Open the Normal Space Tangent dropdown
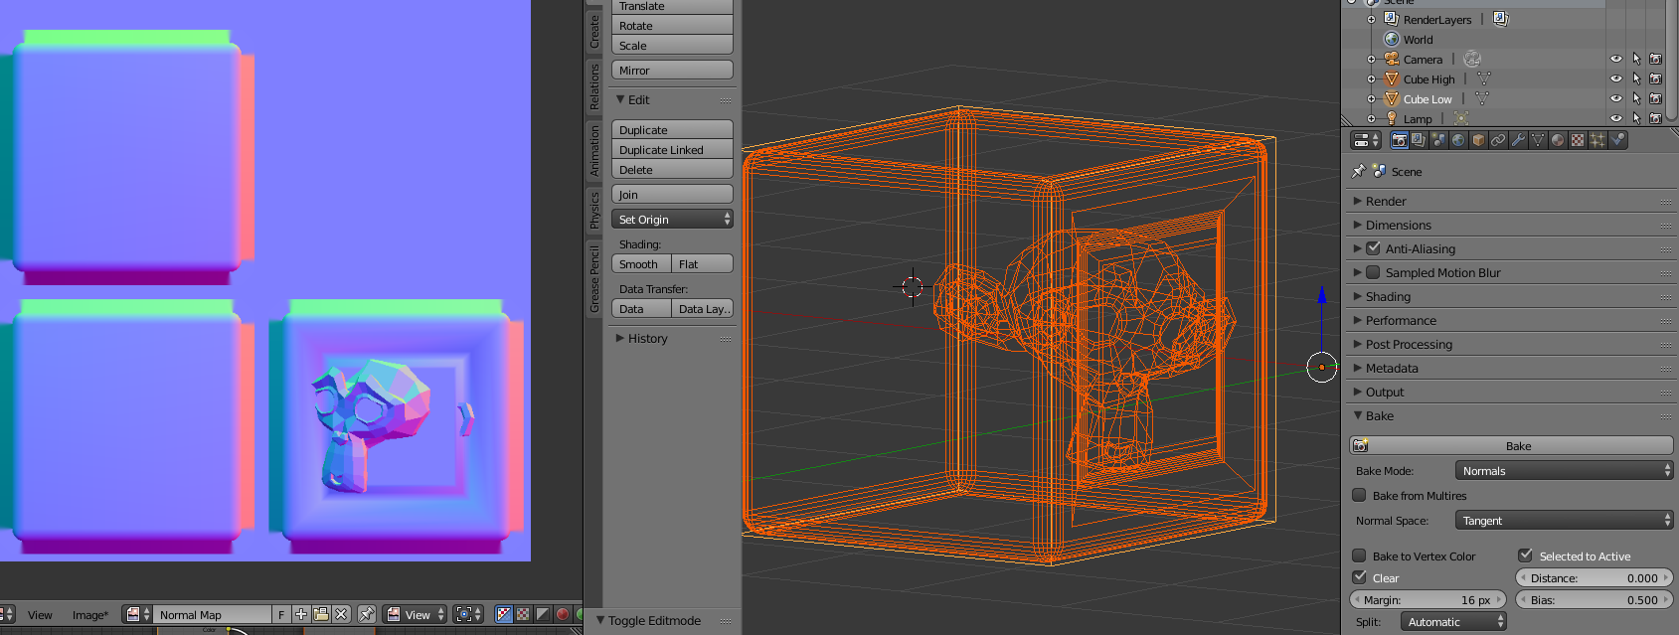Viewport: 1679px width, 635px height. (1564, 521)
